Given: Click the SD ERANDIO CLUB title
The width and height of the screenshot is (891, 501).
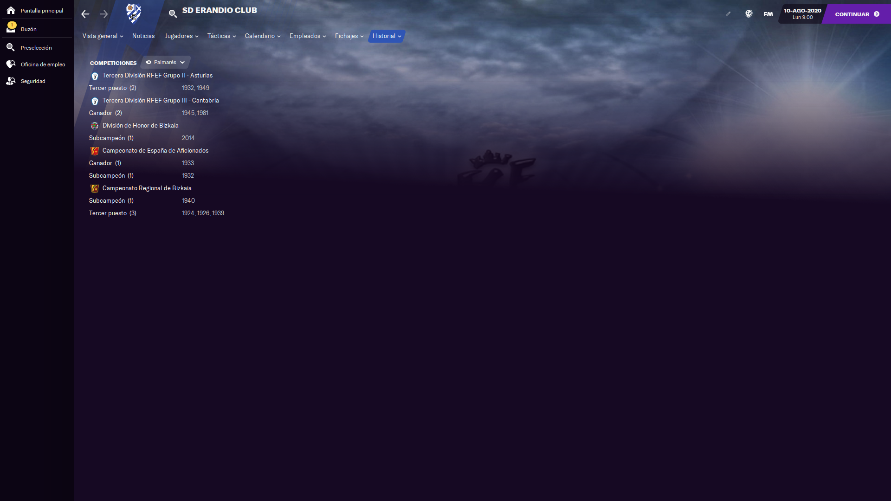Looking at the screenshot, I should [220, 10].
